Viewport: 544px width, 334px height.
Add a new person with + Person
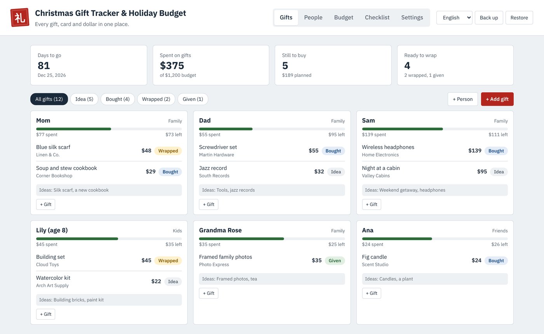click(462, 99)
